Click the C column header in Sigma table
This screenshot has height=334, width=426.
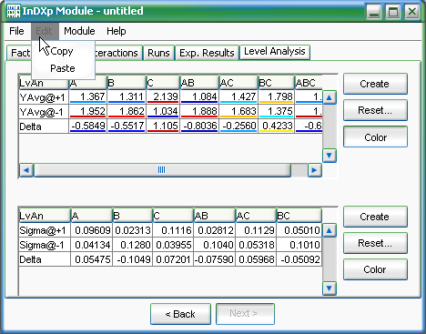[173, 216]
